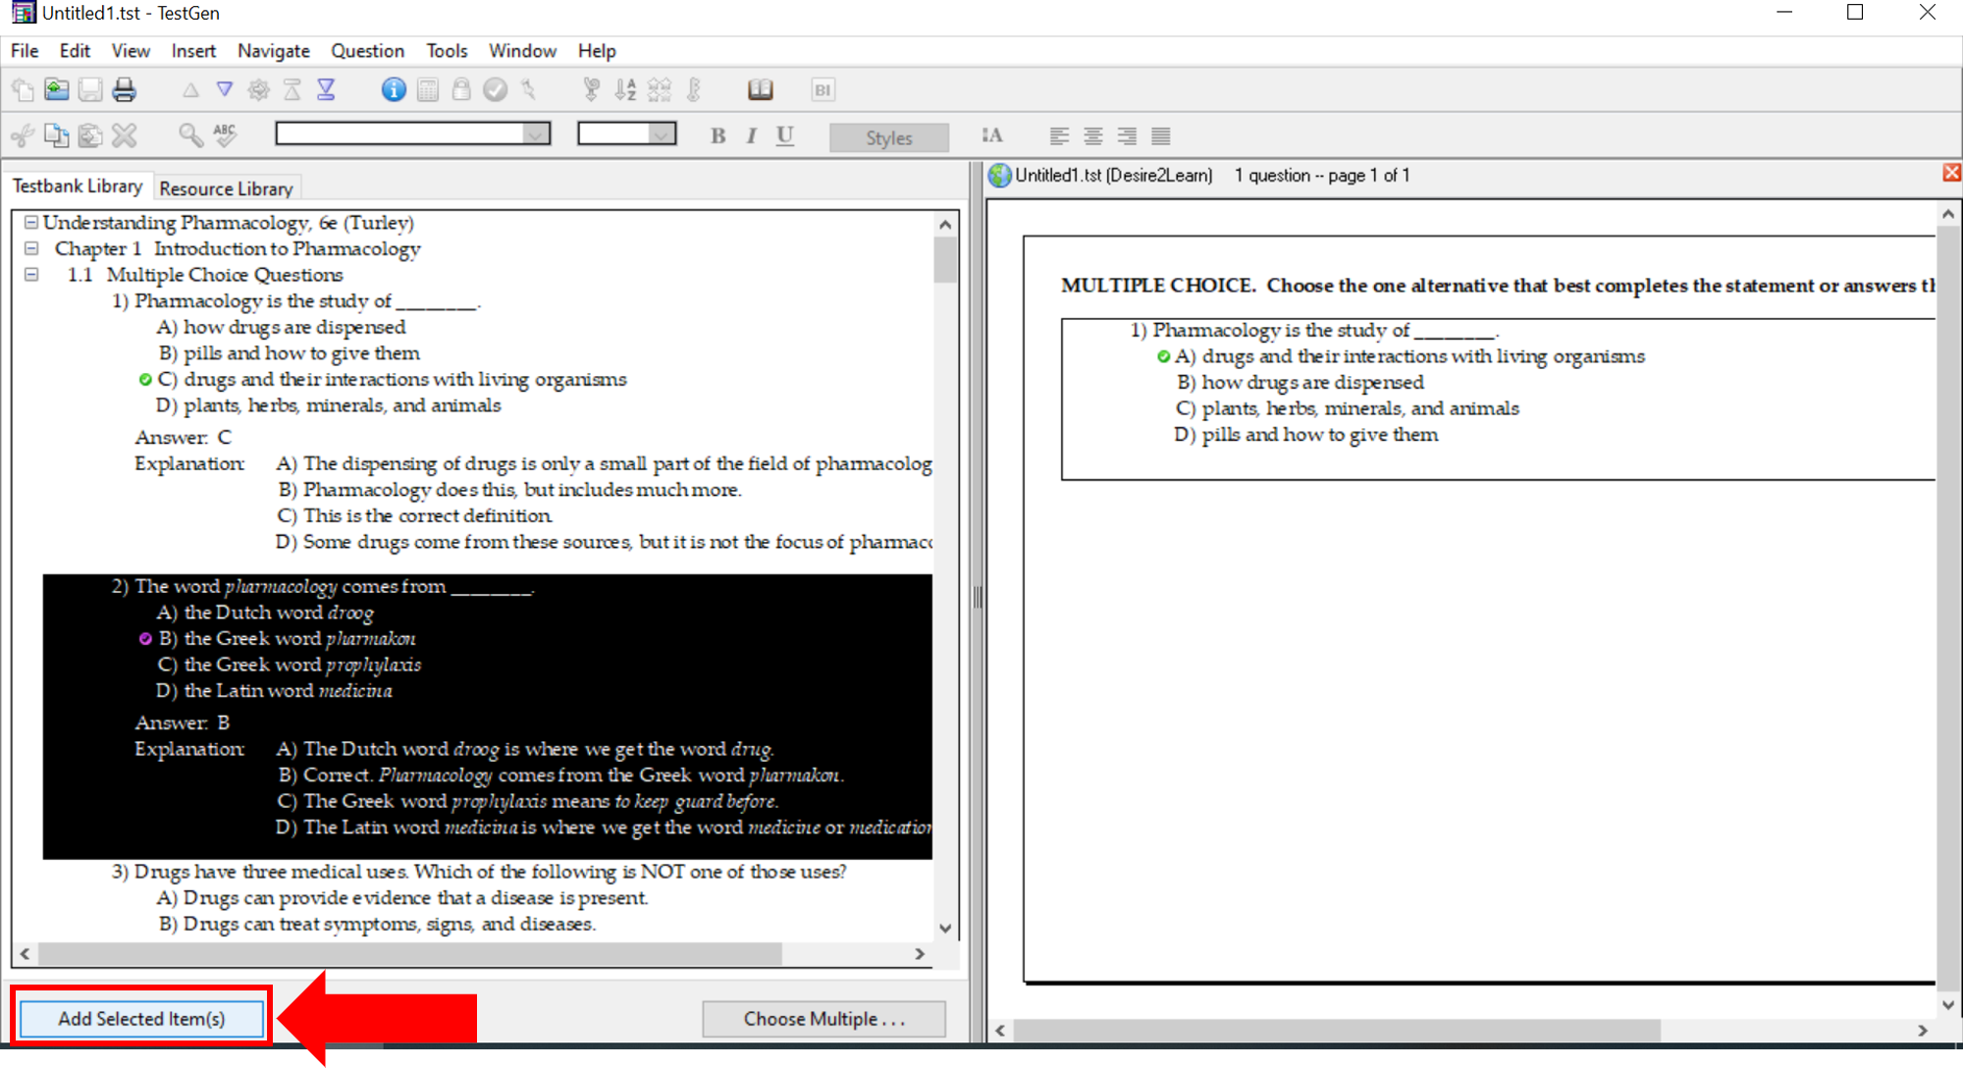Switch to Resource Library tab
The image size is (1963, 1068).
point(226,188)
